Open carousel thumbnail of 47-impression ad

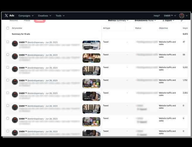point(91,45)
